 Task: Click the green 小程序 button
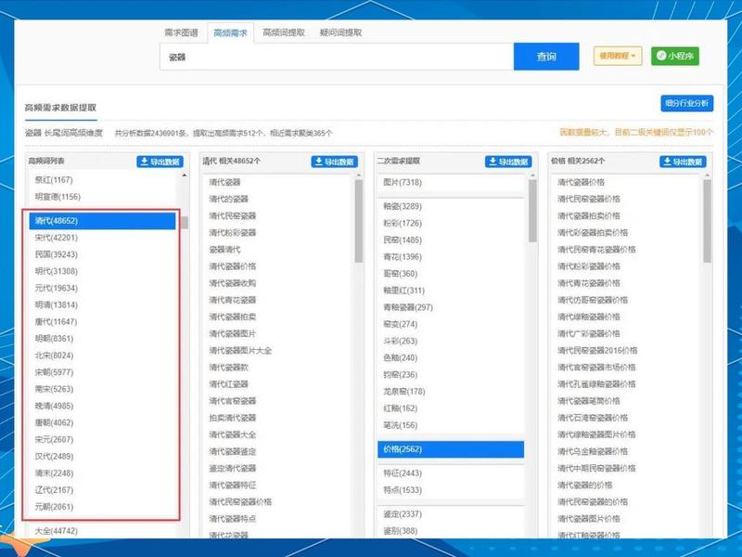(x=675, y=56)
